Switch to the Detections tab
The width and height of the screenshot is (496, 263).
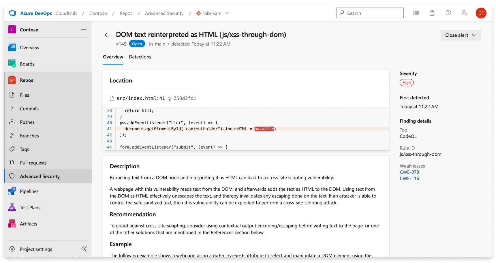(x=140, y=57)
